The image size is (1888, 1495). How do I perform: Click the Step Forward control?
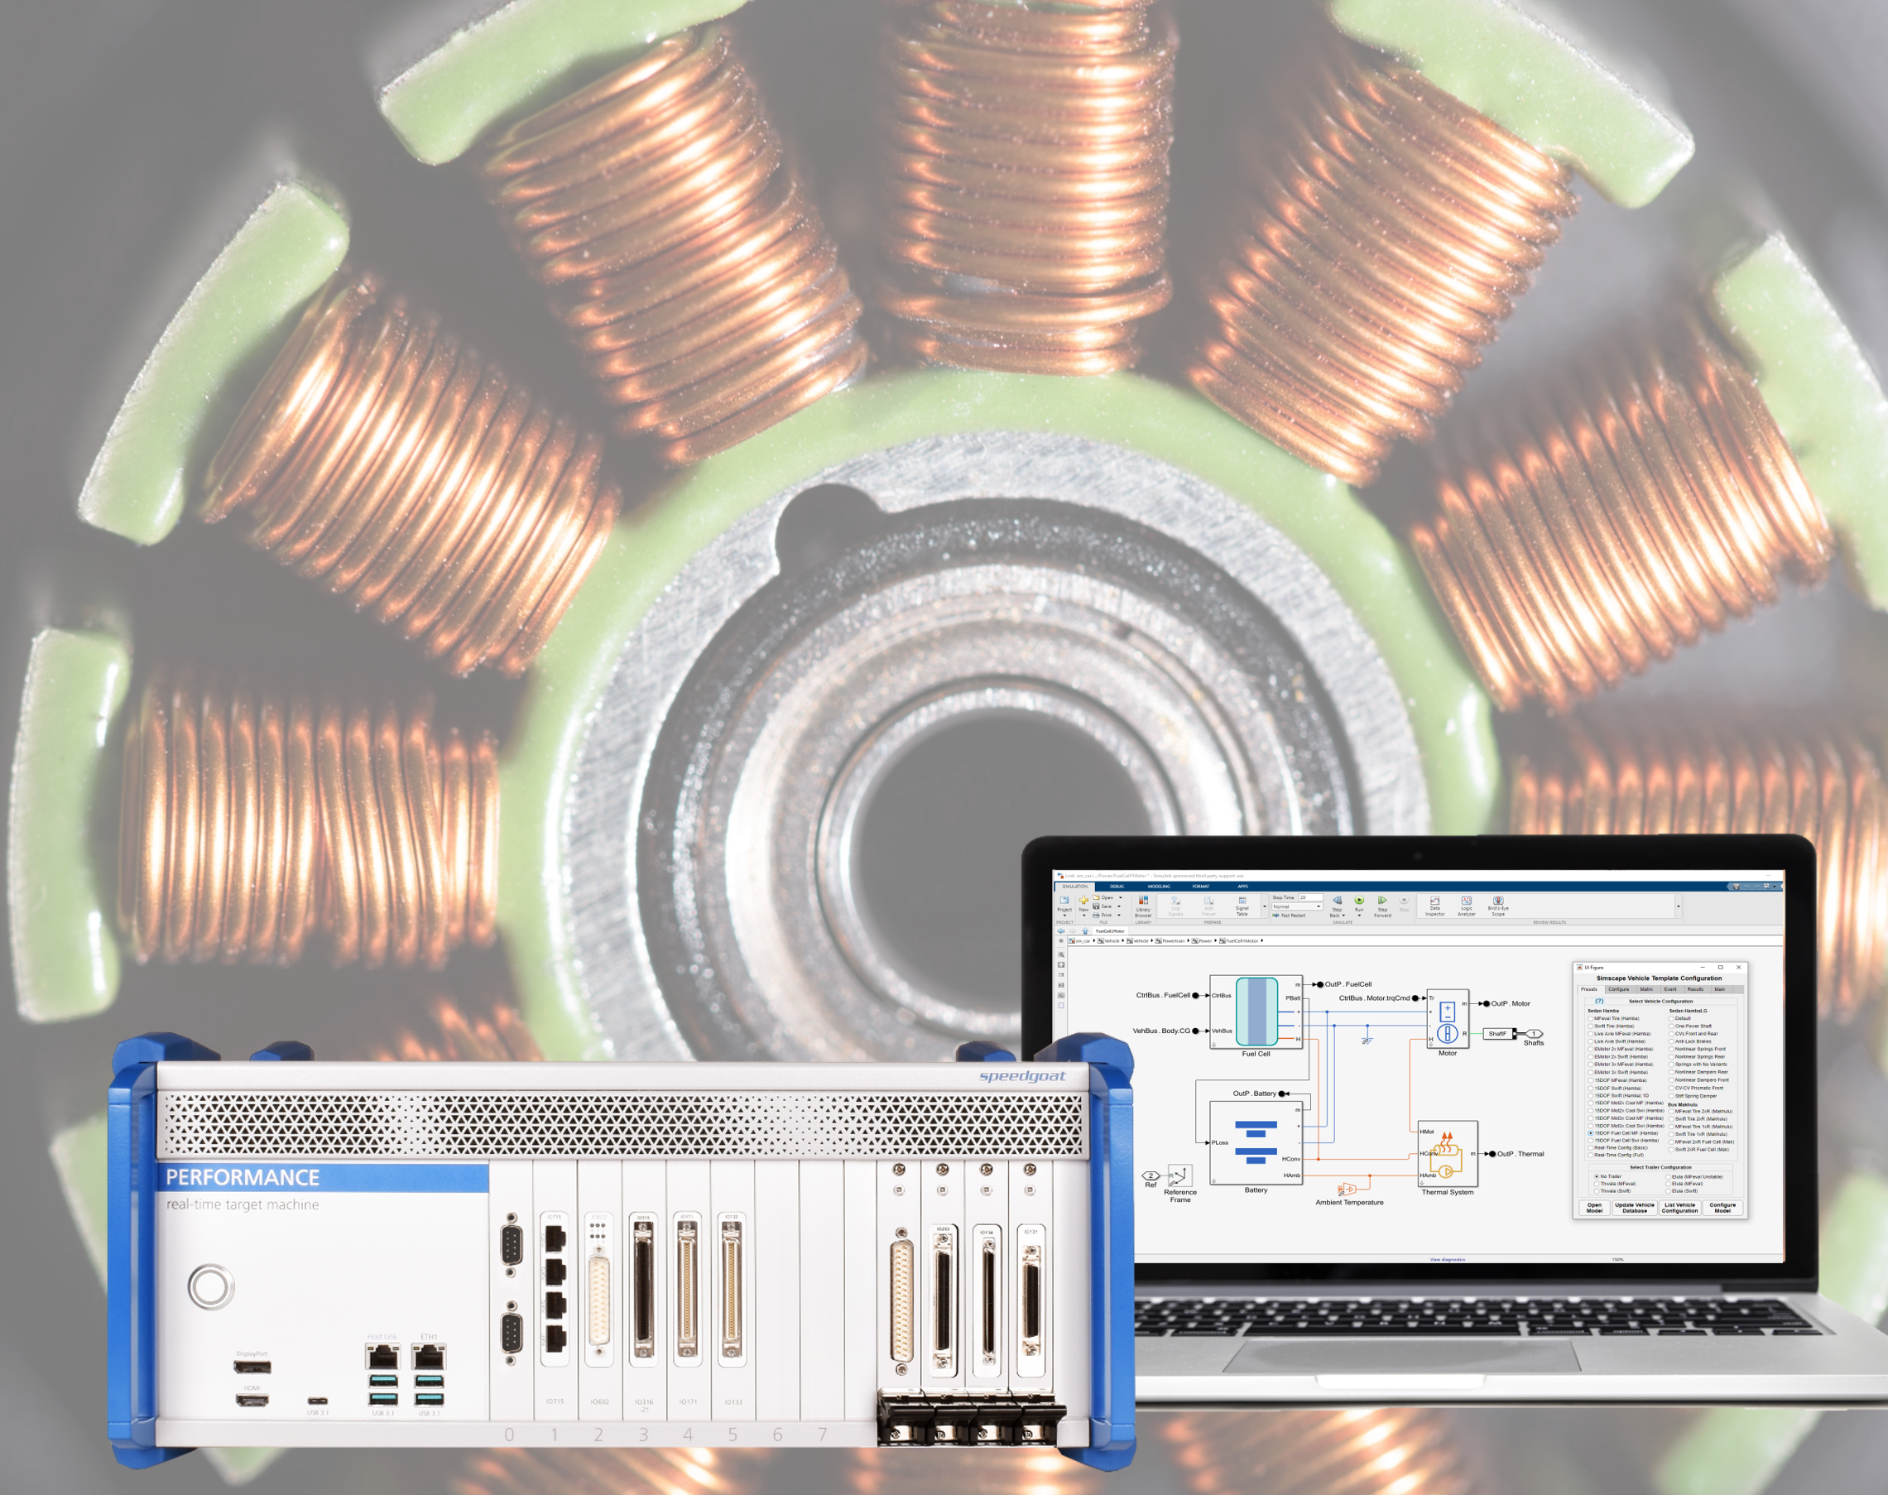(1383, 900)
